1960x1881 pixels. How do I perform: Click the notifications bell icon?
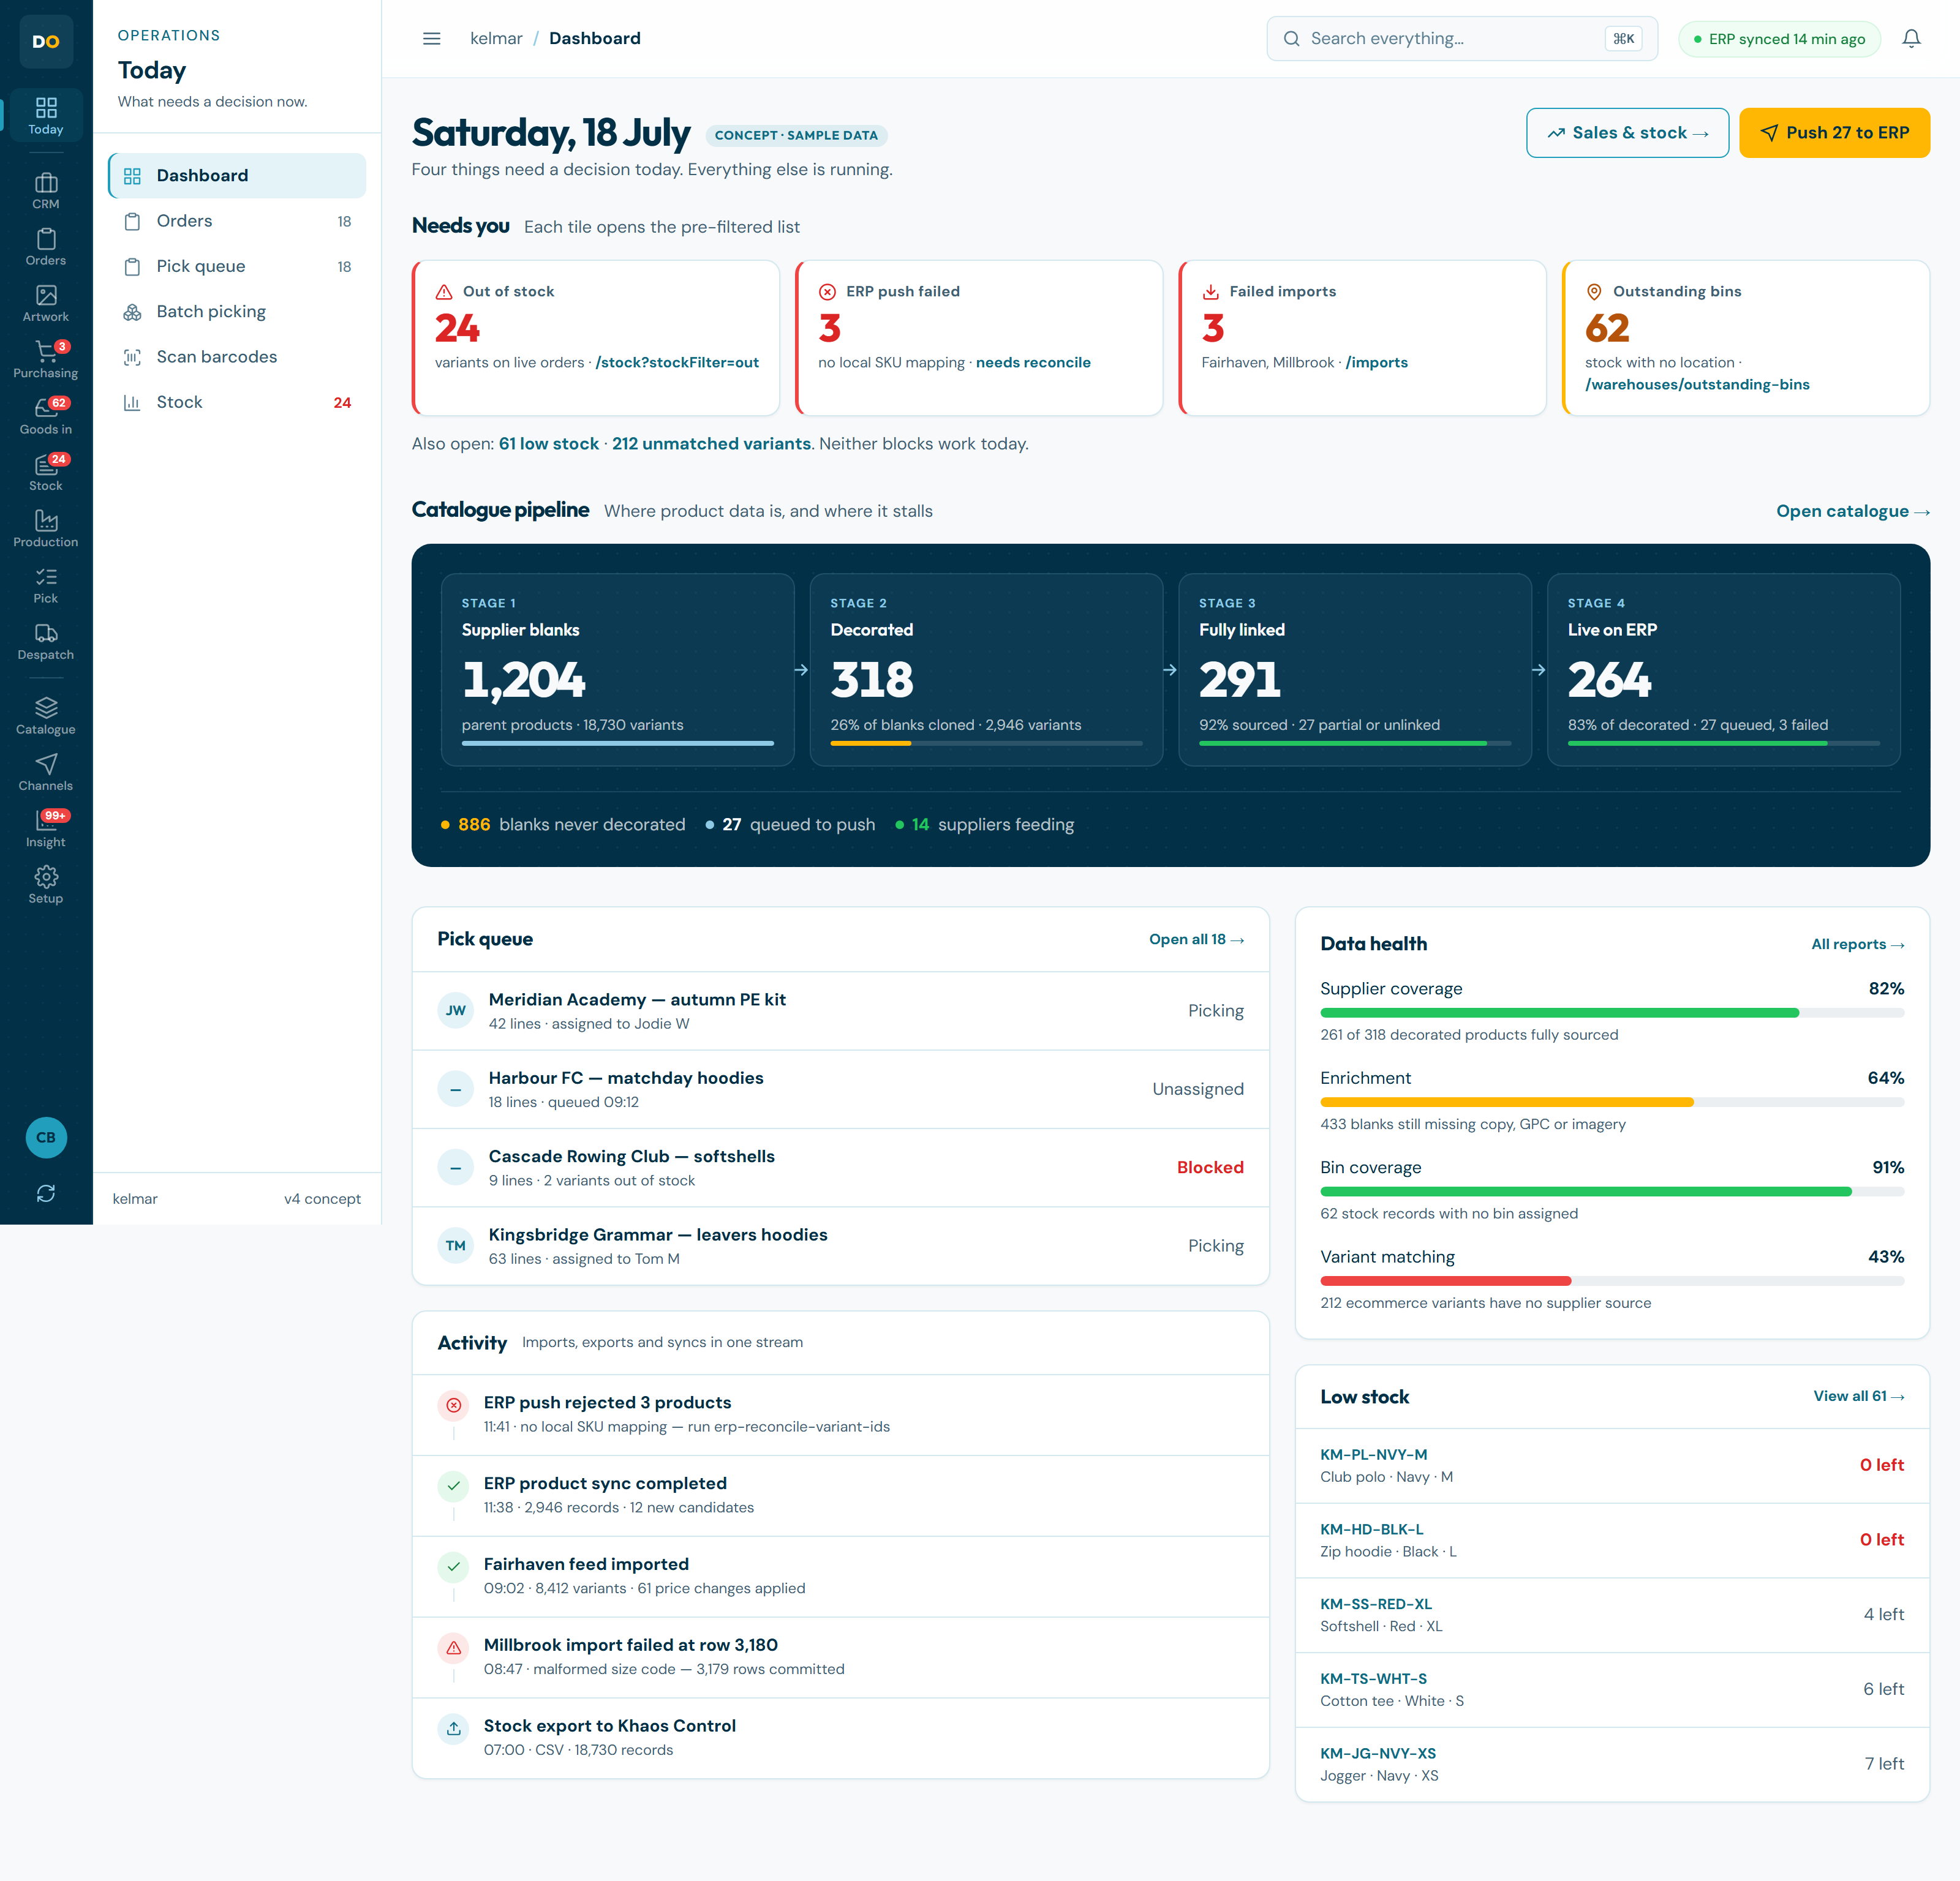[1911, 39]
